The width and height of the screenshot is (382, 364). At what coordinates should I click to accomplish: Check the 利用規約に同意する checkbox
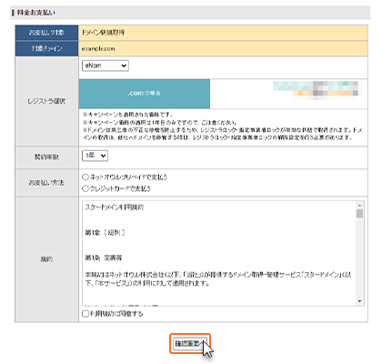pyautogui.click(x=85, y=314)
